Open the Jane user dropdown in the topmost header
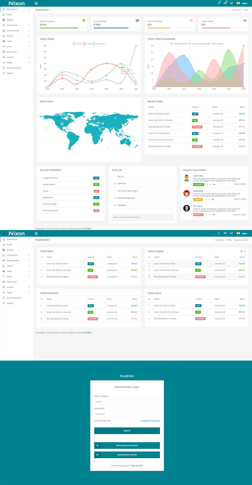The height and width of the screenshot is (485, 252). (243, 3)
